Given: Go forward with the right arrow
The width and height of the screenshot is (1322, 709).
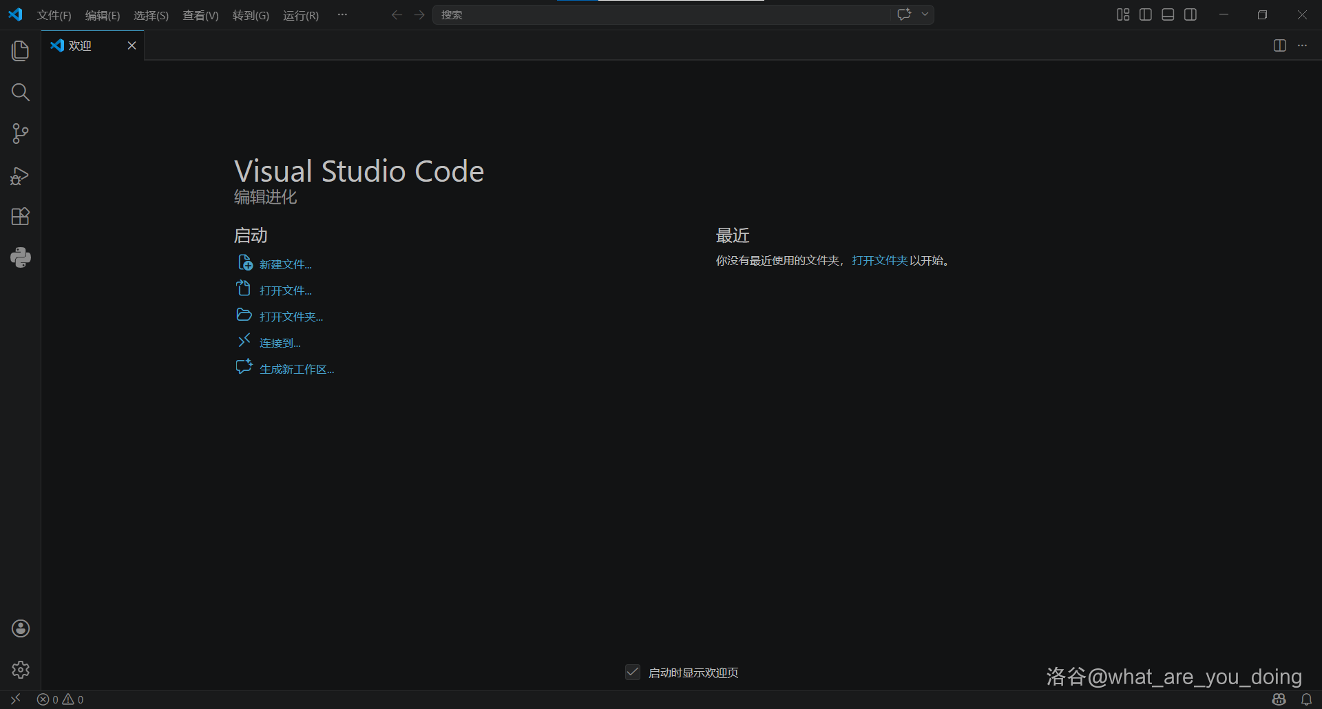Looking at the screenshot, I should click(x=419, y=14).
